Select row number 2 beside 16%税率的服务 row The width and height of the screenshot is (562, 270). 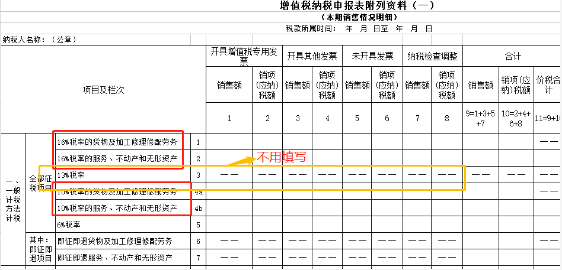coord(198,158)
